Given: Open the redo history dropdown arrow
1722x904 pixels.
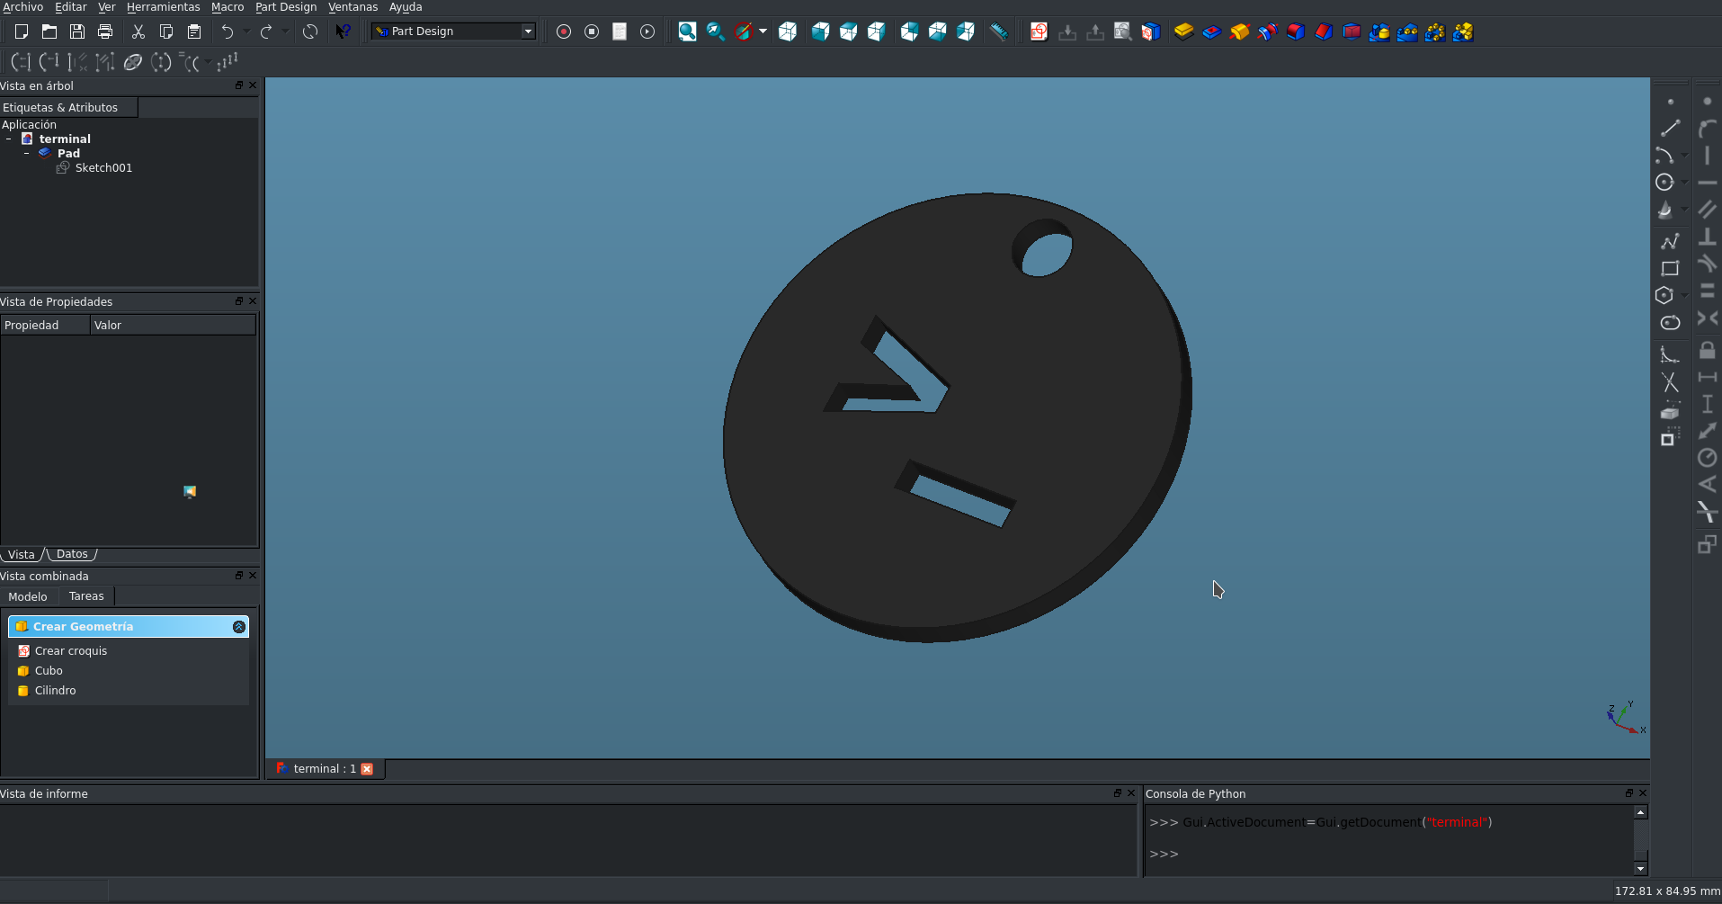Looking at the screenshot, I should point(286,31).
